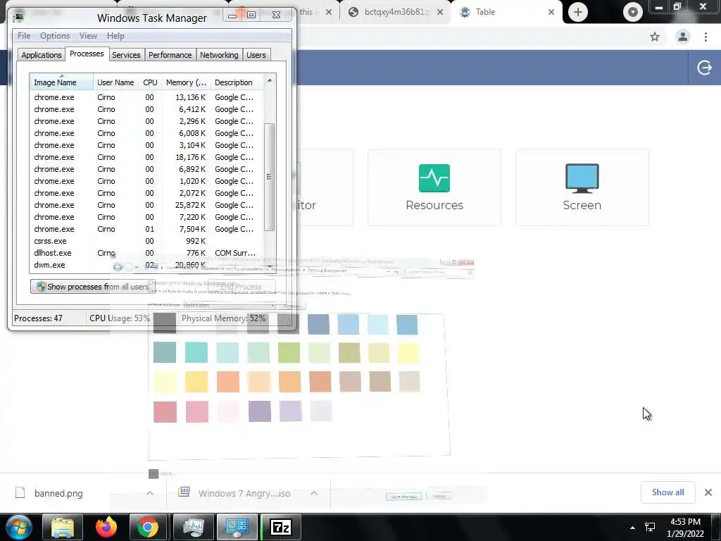Viewport: 721px width, 541px height.
Task: Click Show all downloads button
Action: [667, 492]
